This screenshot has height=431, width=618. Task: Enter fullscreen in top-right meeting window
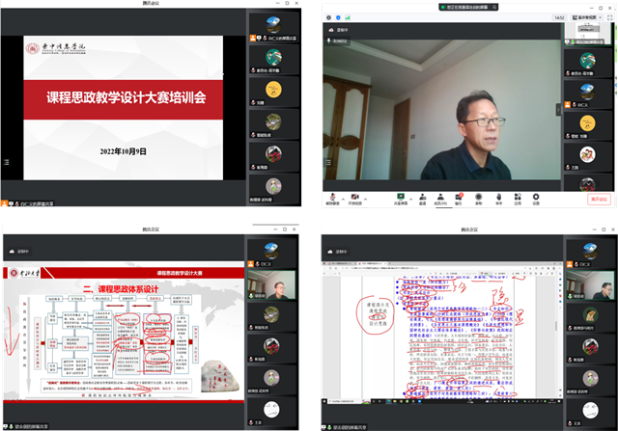coord(610,17)
